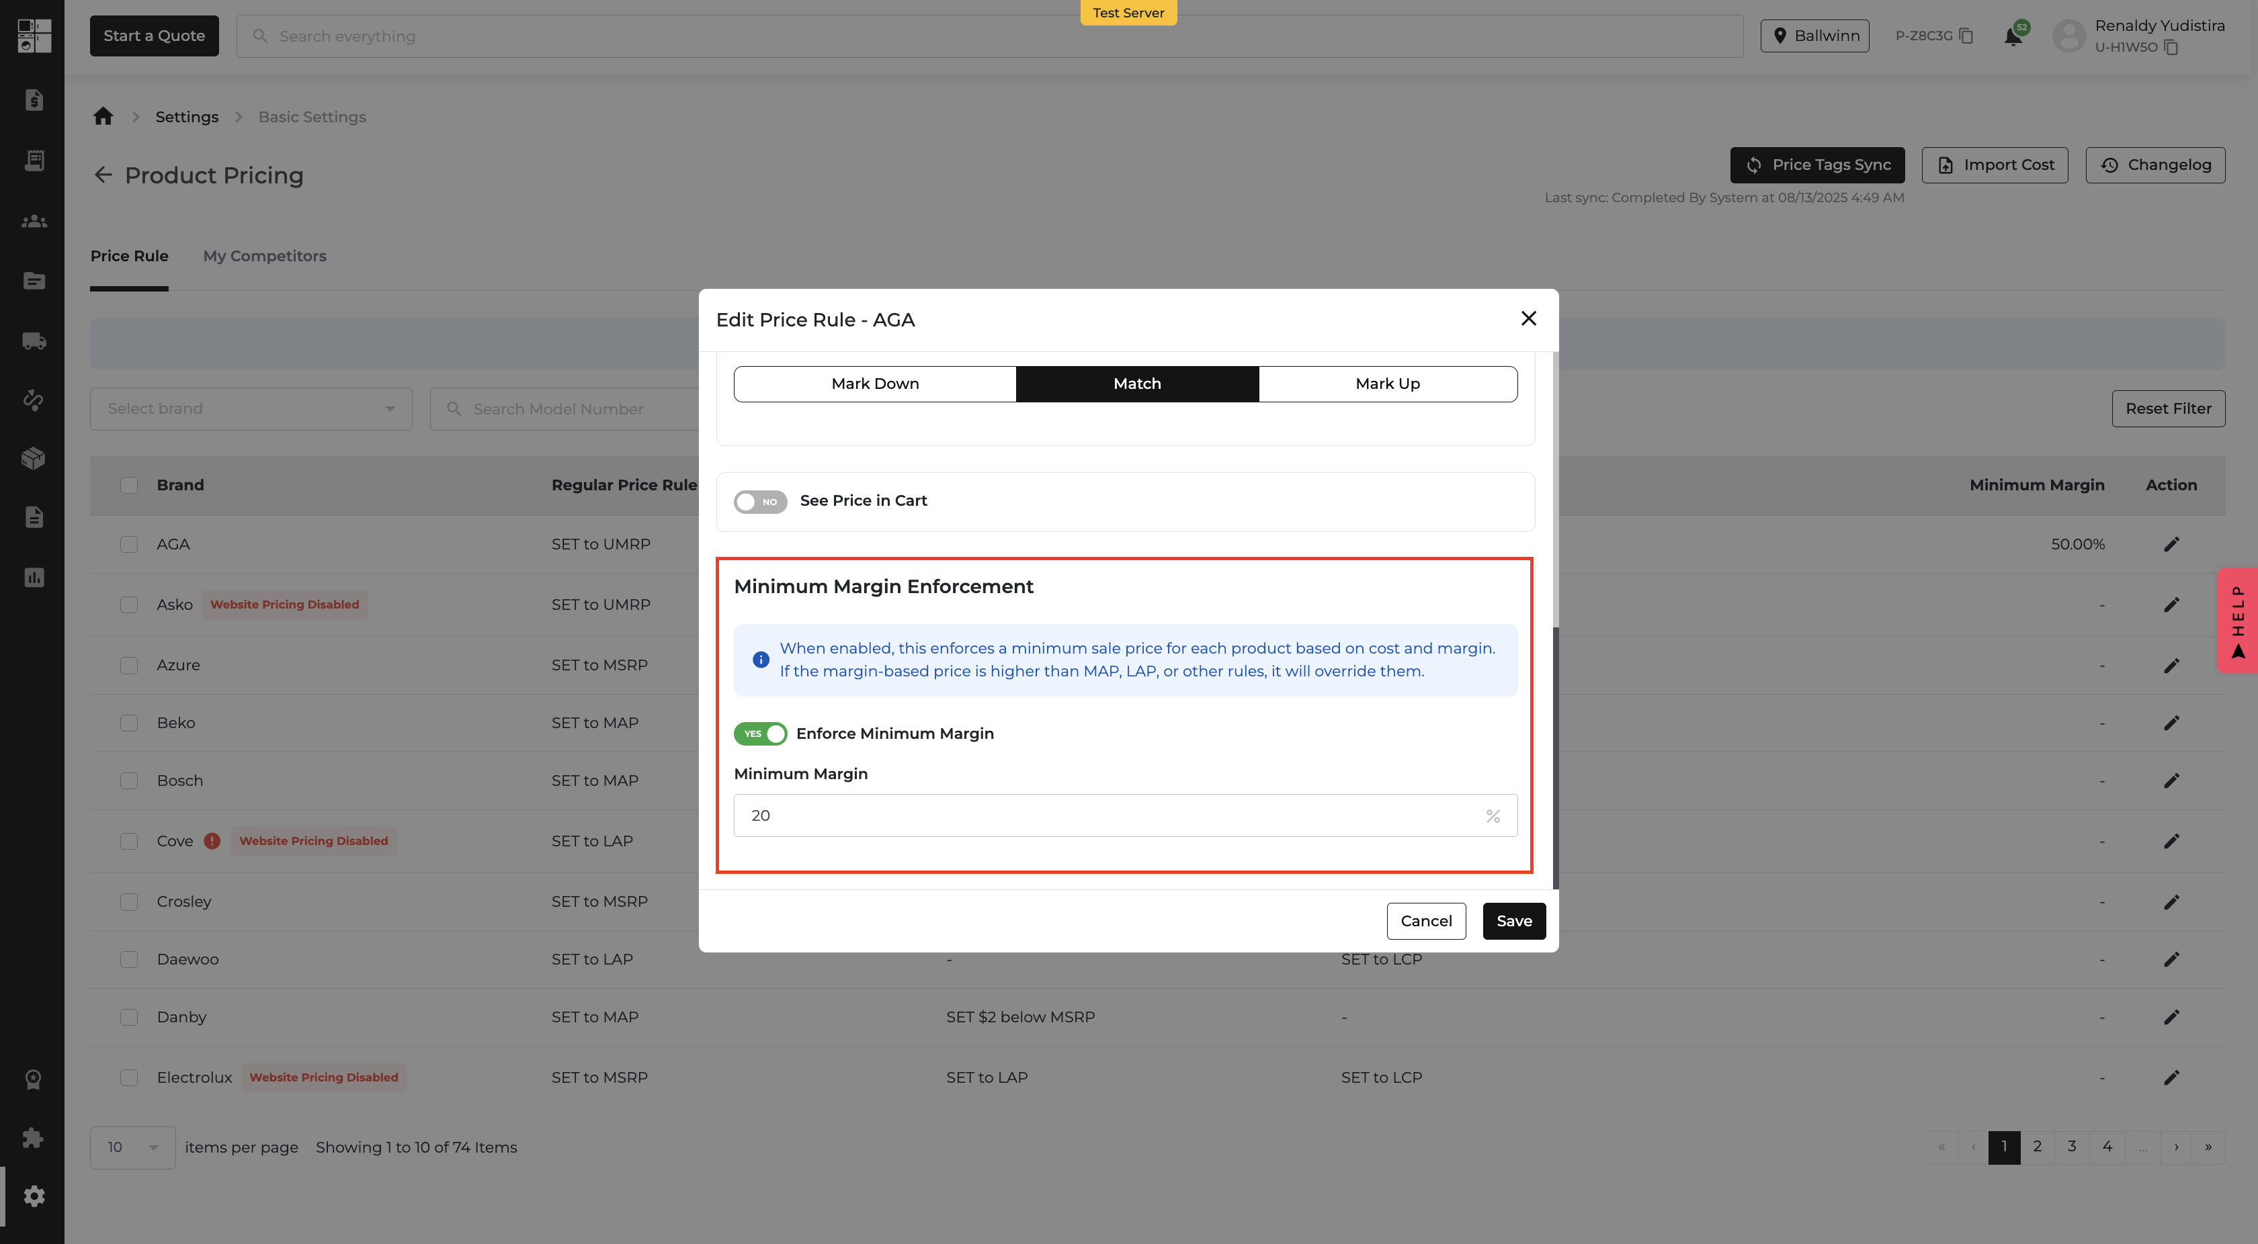2258x1244 pixels.
Task: Click the back arrow next to Product Pricing
Action: click(103, 175)
